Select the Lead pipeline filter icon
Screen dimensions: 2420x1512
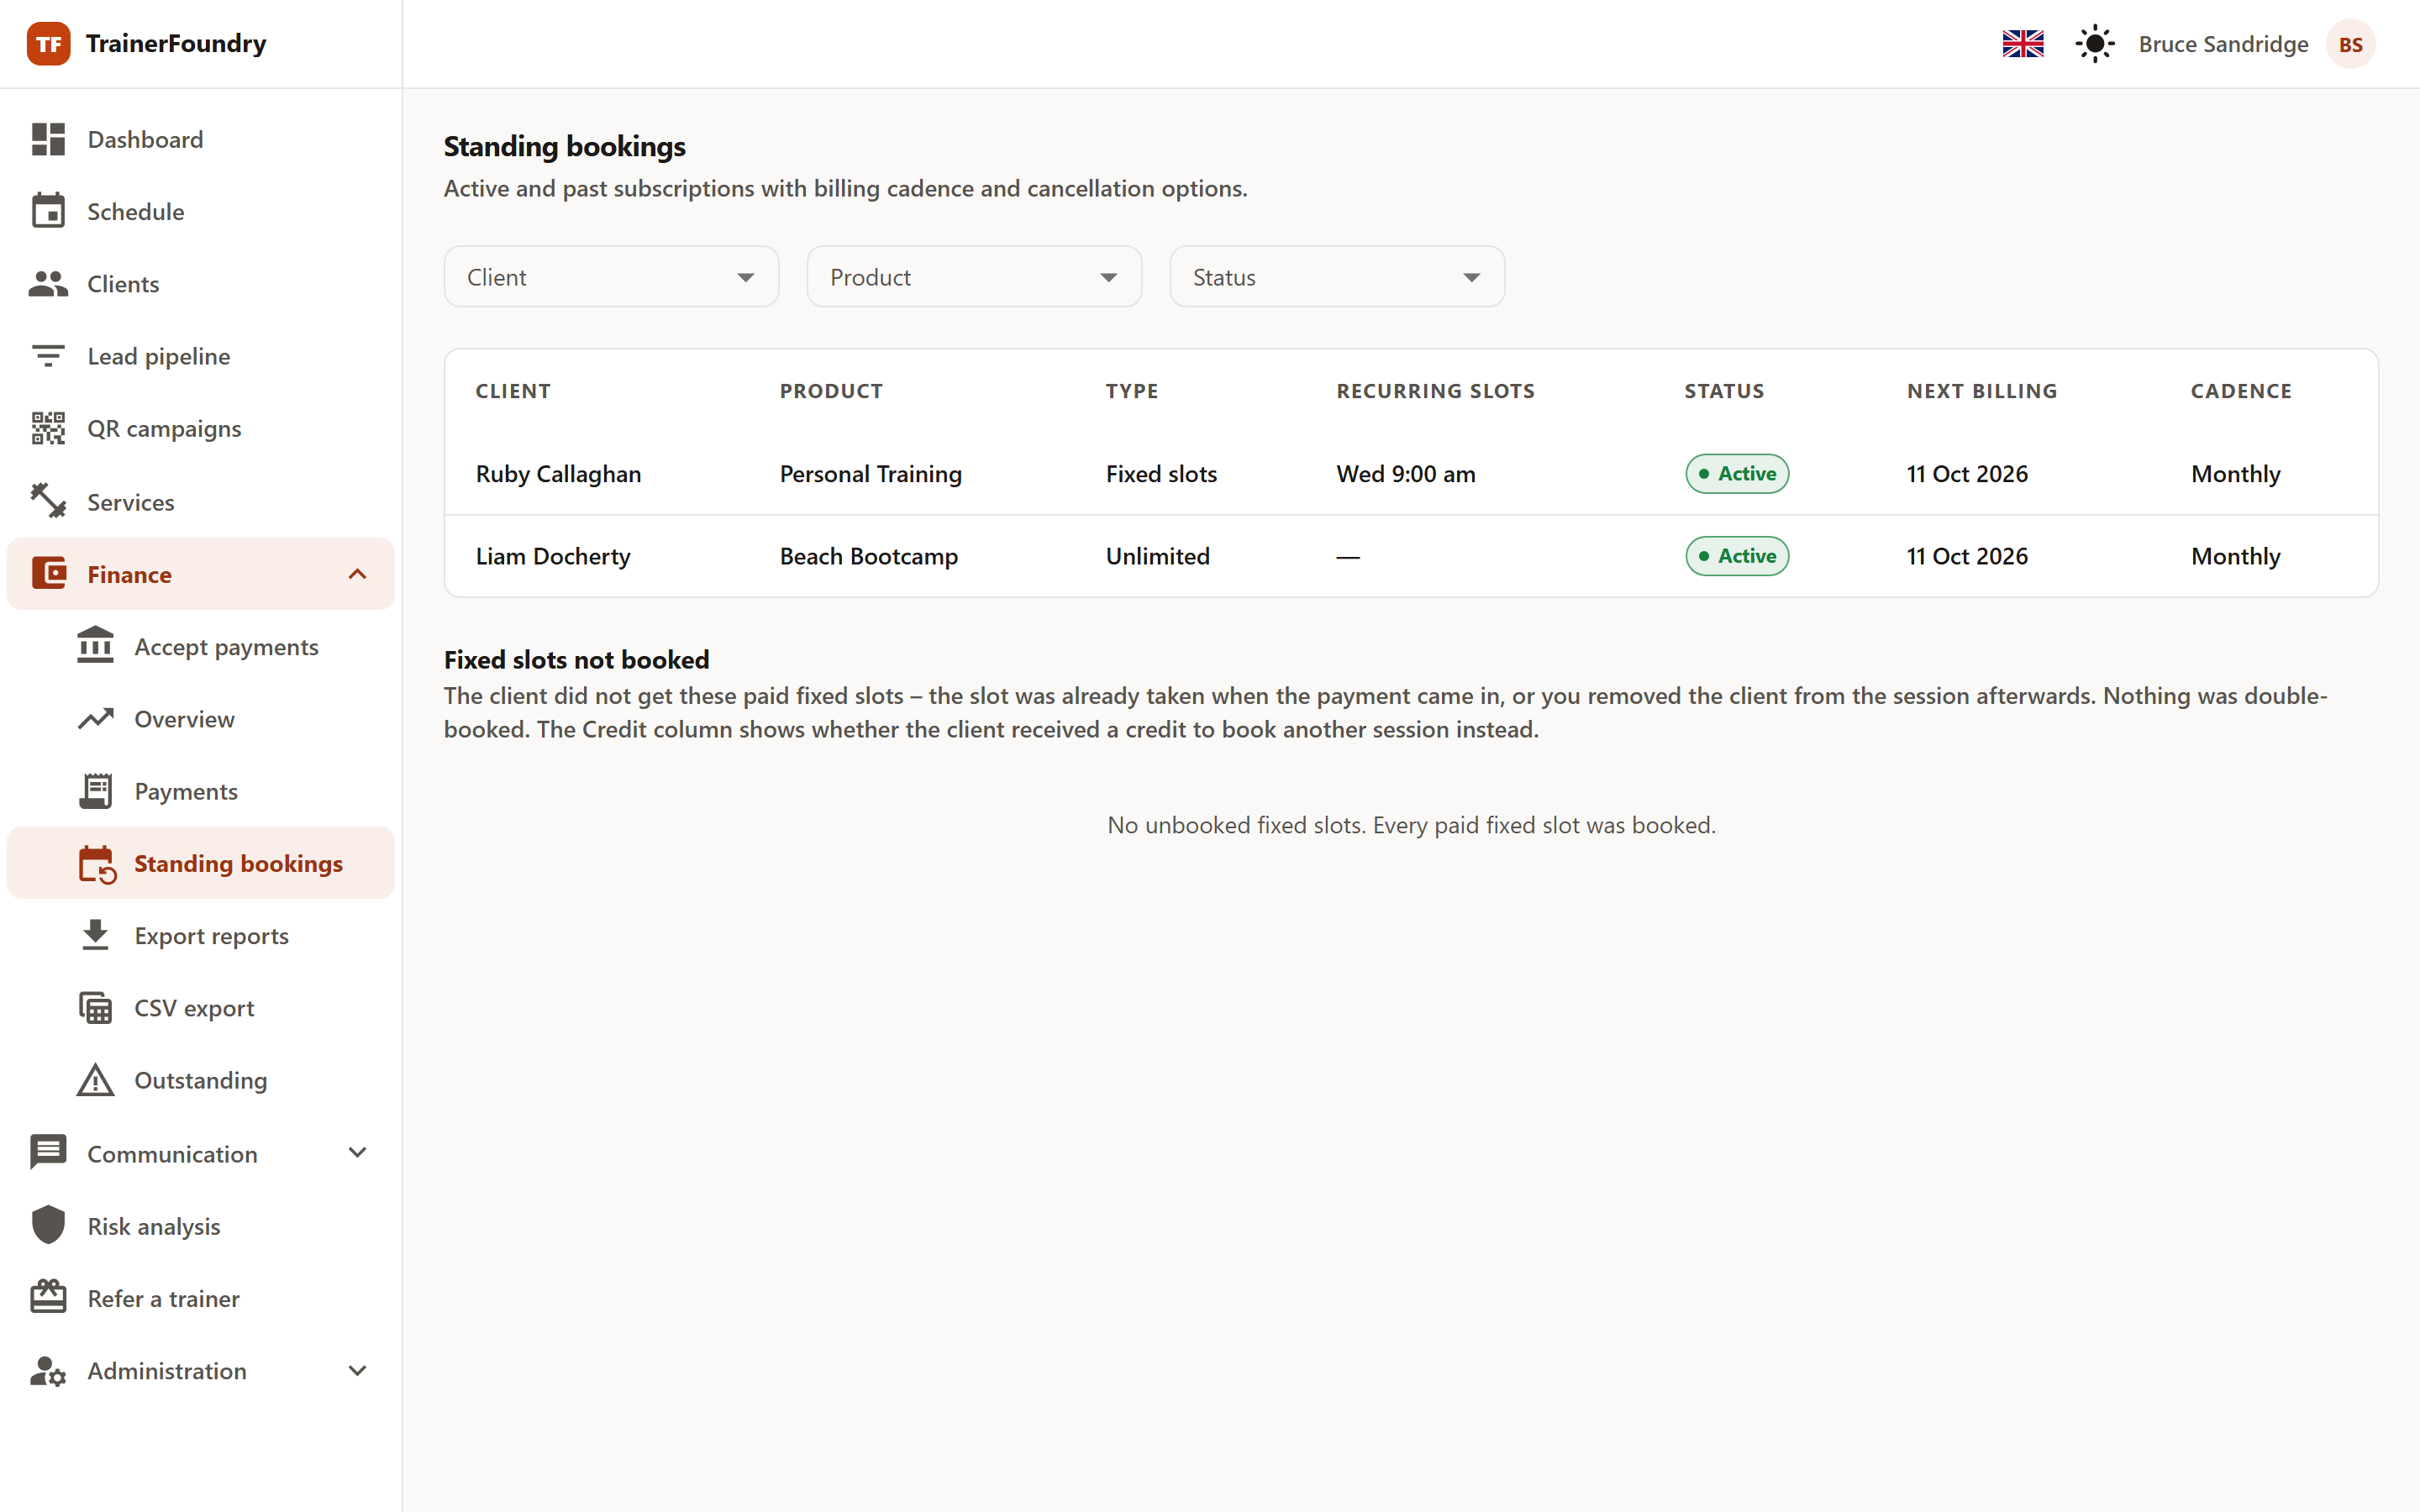pyautogui.click(x=48, y=356)
